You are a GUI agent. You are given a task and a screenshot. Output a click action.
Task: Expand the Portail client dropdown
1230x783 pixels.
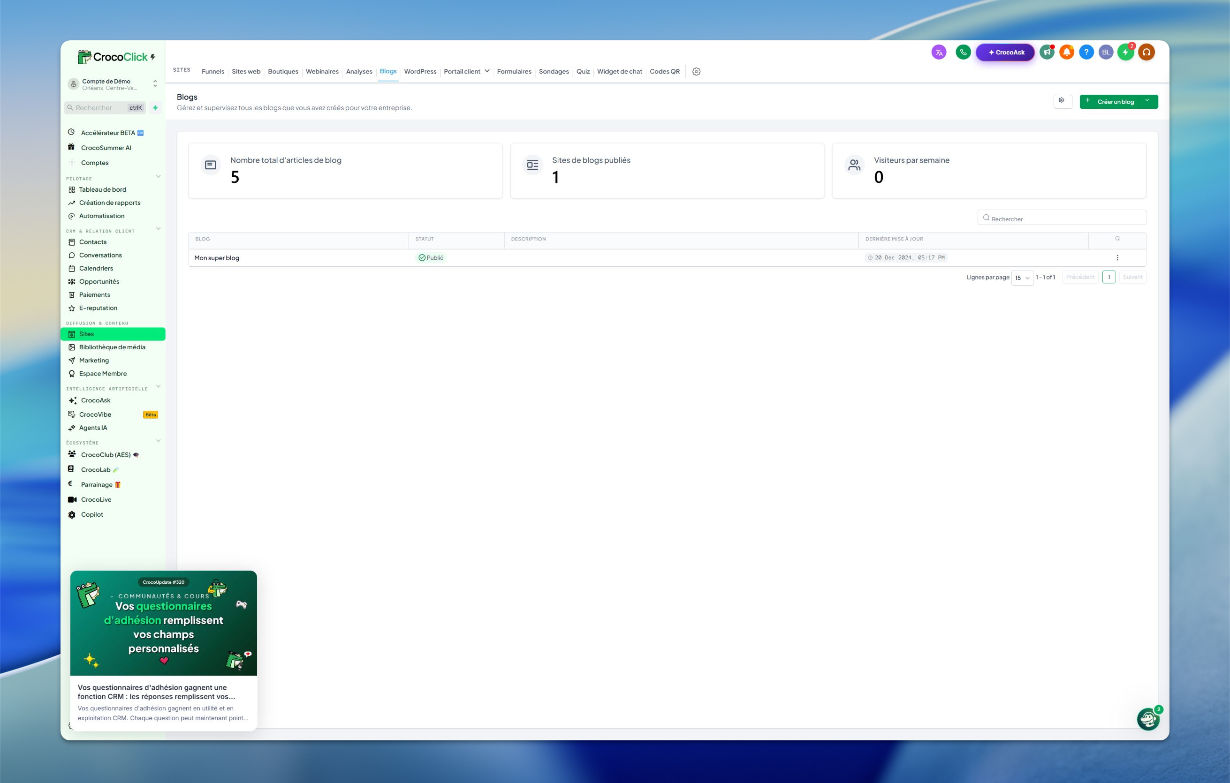point(467,71)
